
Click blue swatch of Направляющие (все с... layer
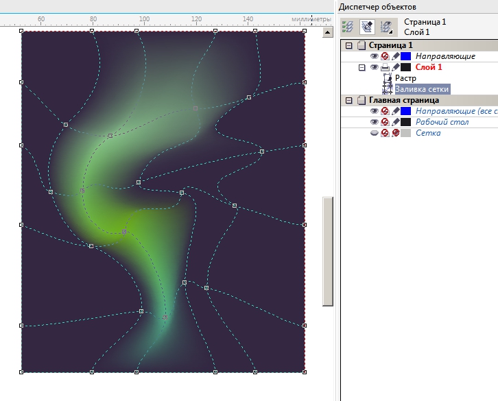click(x=405, y=111)
